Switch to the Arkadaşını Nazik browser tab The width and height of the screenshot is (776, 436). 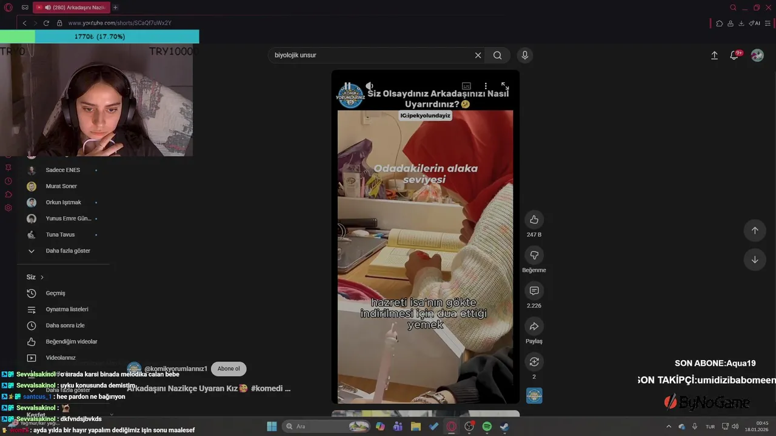[x=71, y=7]
